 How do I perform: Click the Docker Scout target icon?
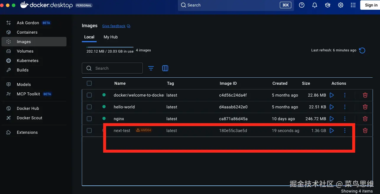pos(9,118)
